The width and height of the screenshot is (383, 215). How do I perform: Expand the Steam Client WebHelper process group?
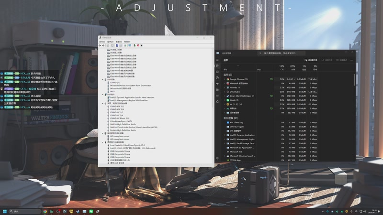(x=225, y=96)
